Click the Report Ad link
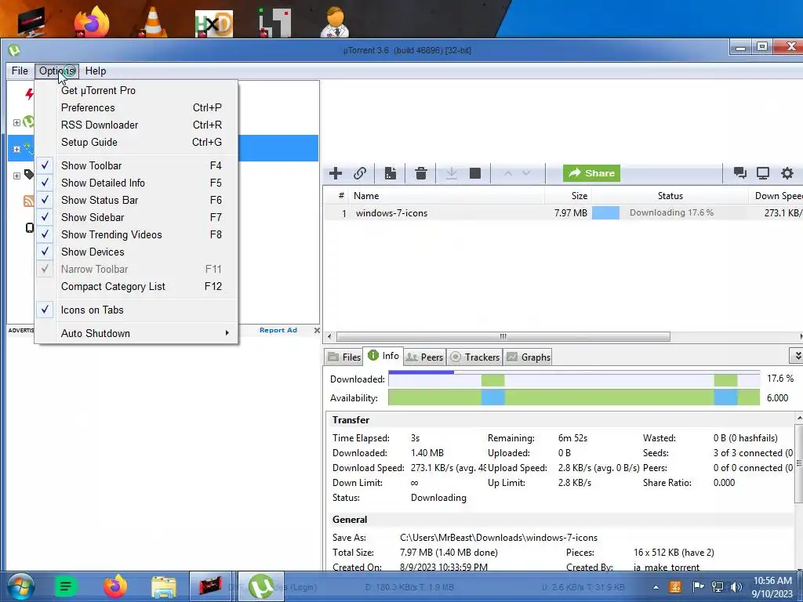 click(x=278, y=330)
